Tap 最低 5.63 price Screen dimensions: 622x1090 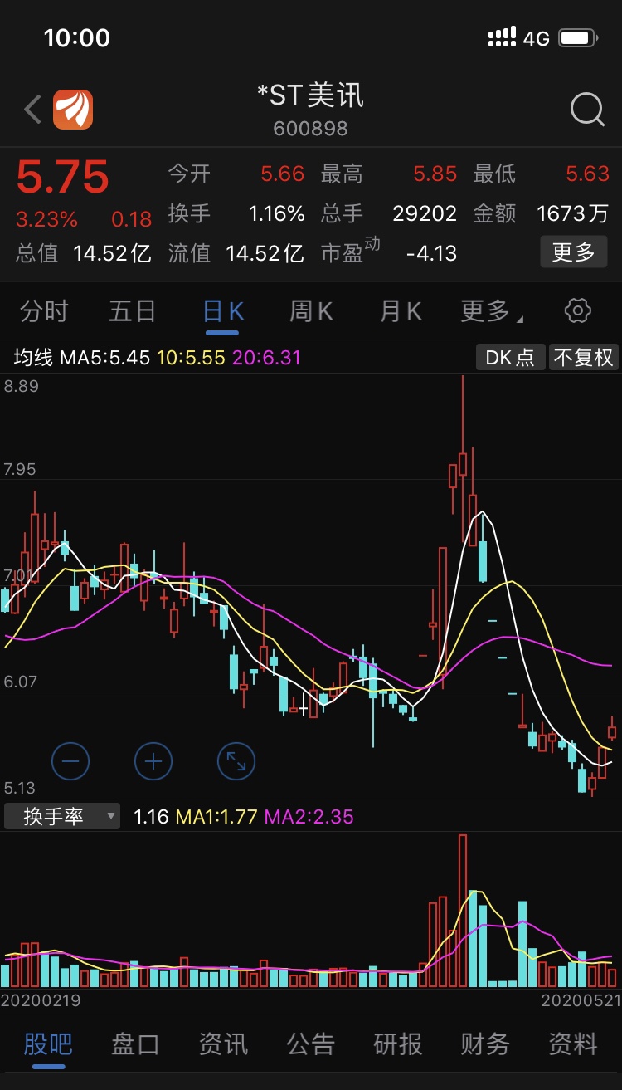(x=541, y=174)
